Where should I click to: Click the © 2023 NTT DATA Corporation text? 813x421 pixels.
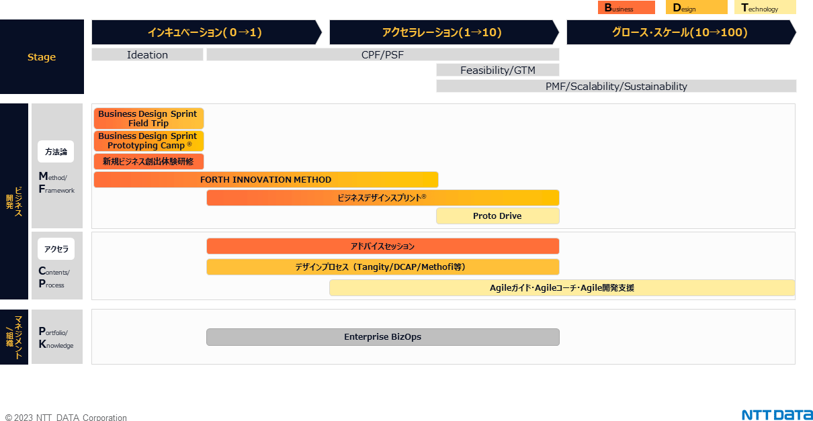coord(66,417)
